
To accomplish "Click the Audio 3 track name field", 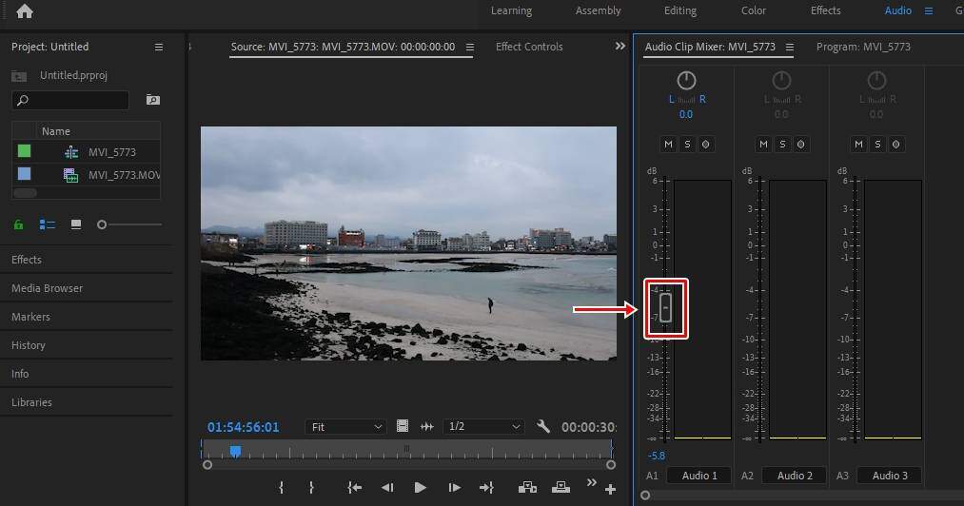I will point(890,476).
